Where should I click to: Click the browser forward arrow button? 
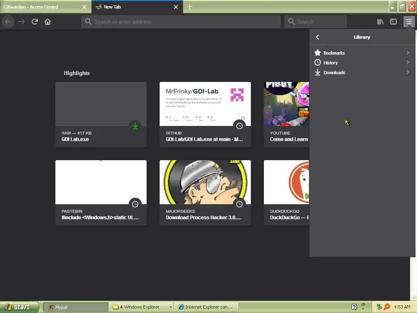tap(22, 22)
